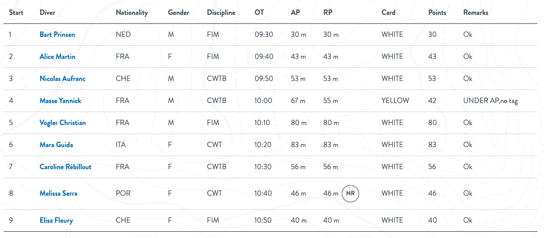Click the NR badge next to 46 m
Image resolution: width=544 pixels, height=238 pixels.
click(x=350, y=193)
